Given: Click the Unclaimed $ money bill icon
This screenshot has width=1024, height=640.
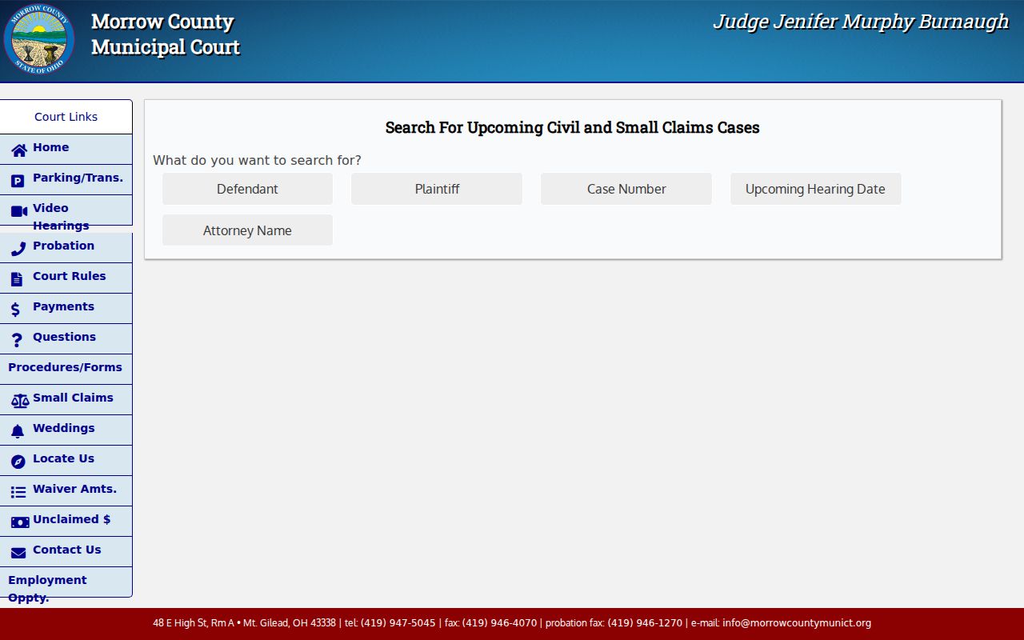Looking at the screenshot, I should tap(20, 522).
